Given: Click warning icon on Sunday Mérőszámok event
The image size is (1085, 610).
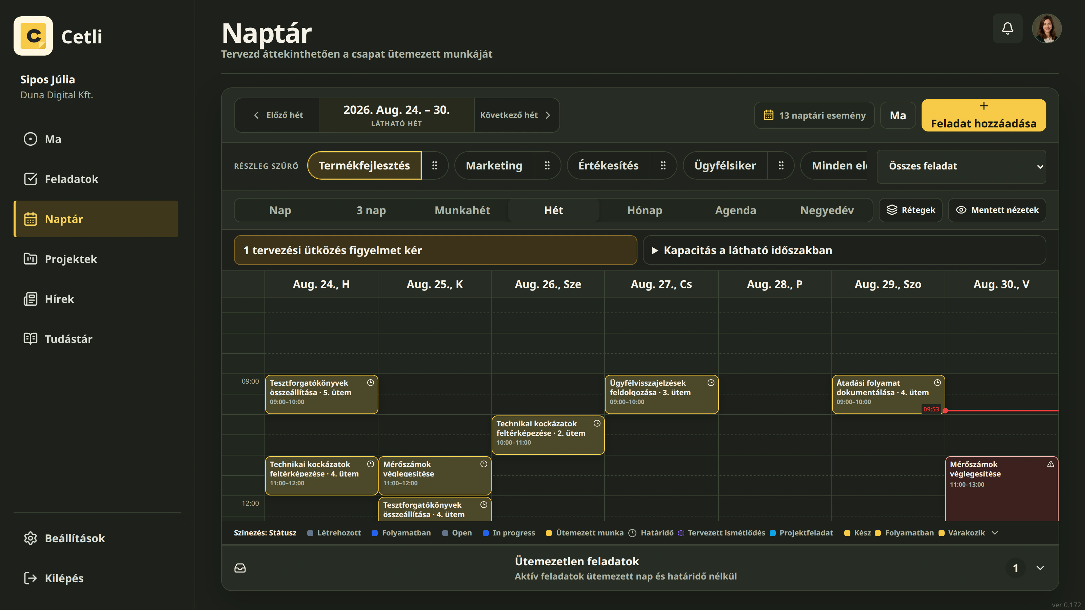Looking at the screenshot, I should [1051, 464].
